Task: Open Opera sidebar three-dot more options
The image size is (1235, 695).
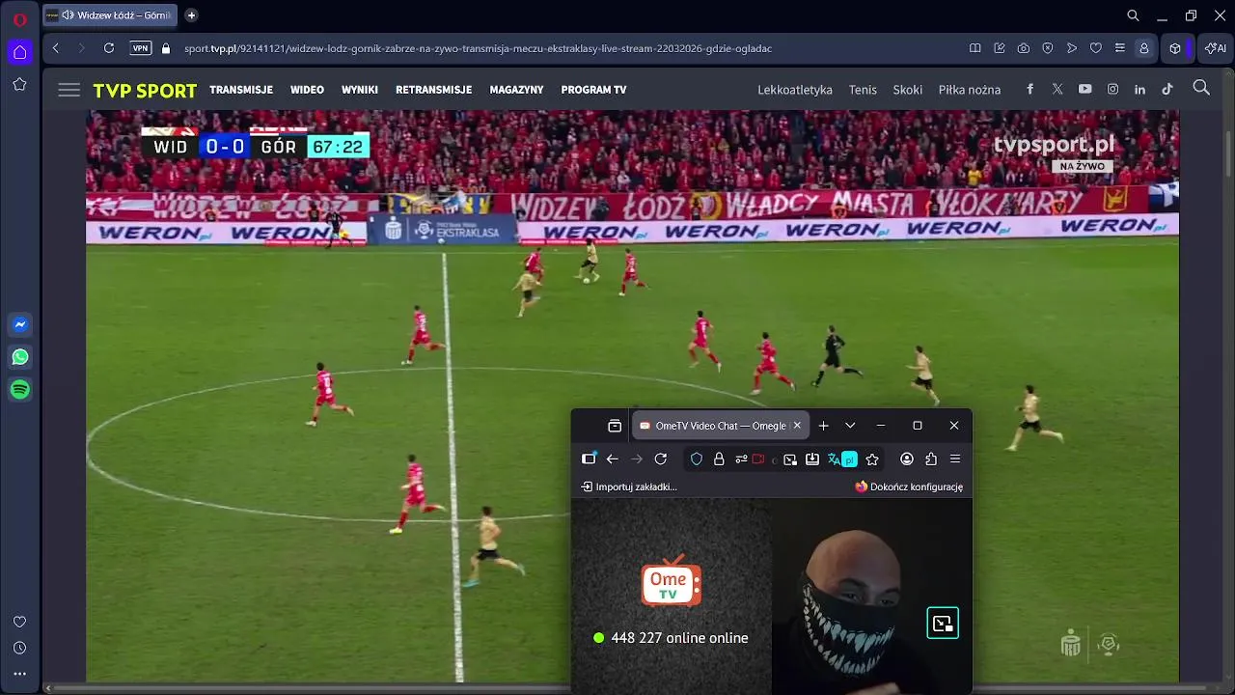Action: pos(19,674)
